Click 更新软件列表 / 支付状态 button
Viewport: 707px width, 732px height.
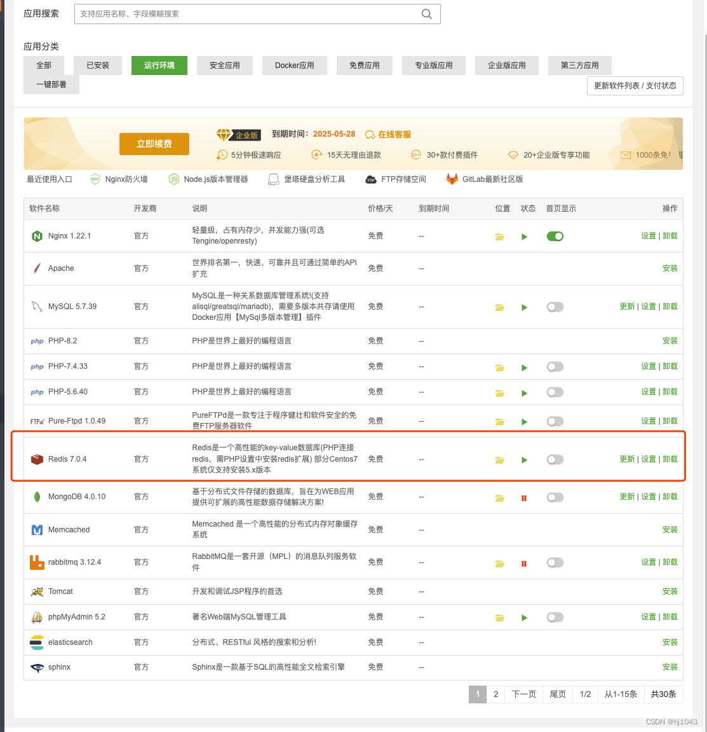[635, 86]
